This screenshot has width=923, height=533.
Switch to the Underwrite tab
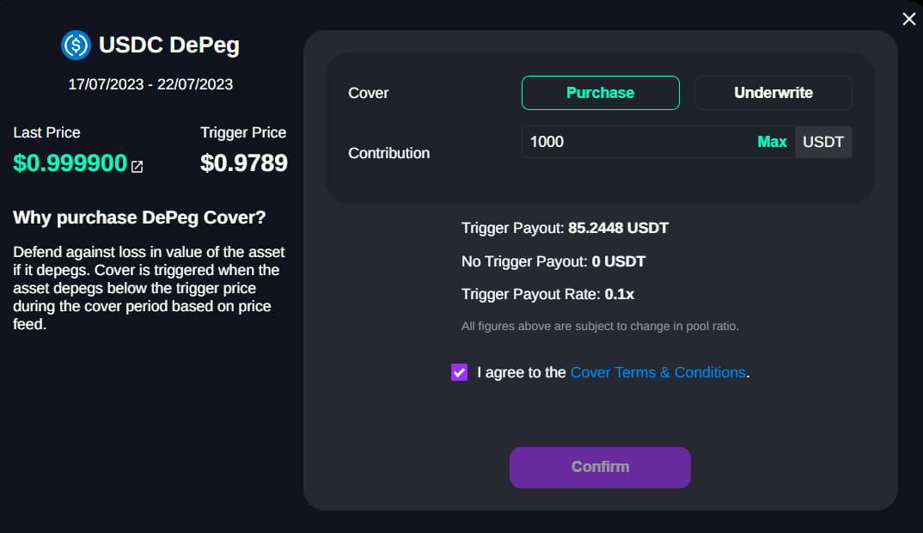pyautogui.click(x=773, y=93)
